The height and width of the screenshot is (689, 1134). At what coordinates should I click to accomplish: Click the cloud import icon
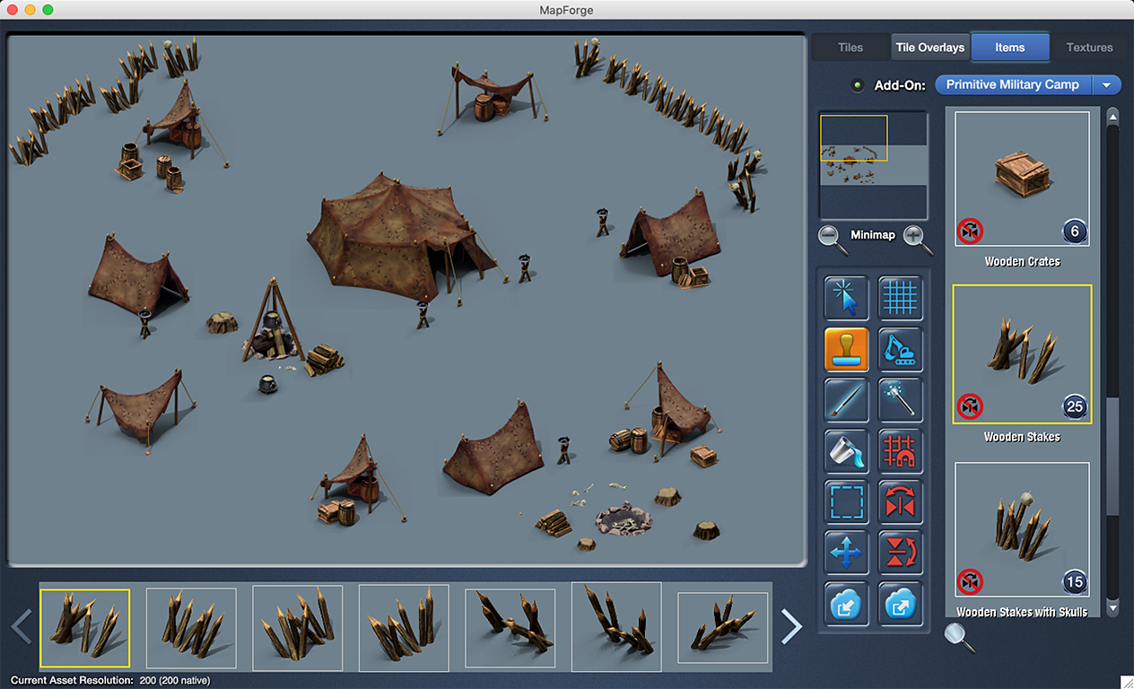(846, 605)
